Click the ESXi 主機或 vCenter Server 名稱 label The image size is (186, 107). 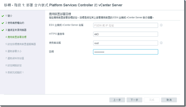(x=66, y=25)
